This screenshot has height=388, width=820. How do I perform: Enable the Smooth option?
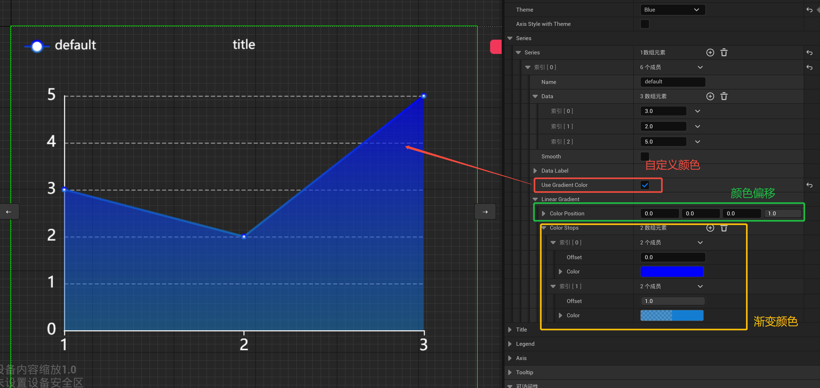[x=645, y=157]
